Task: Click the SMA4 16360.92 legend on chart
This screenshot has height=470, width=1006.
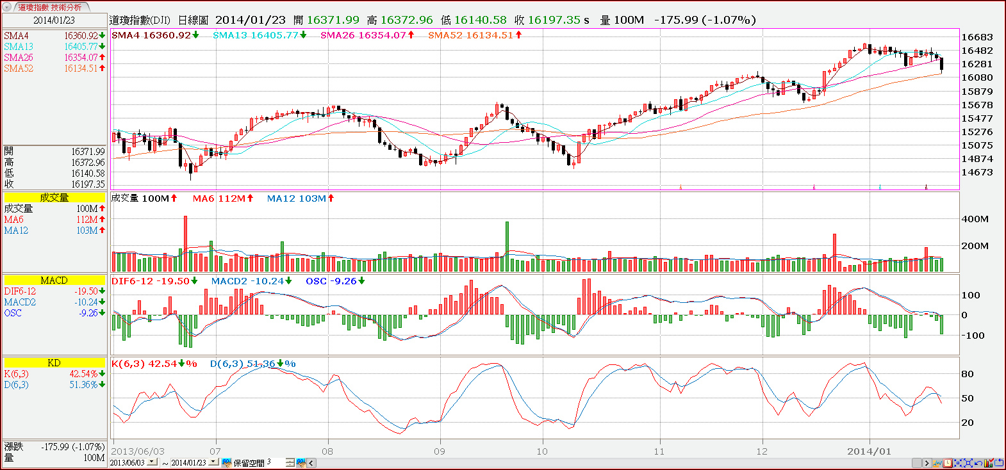Action: tap(155, 35)
